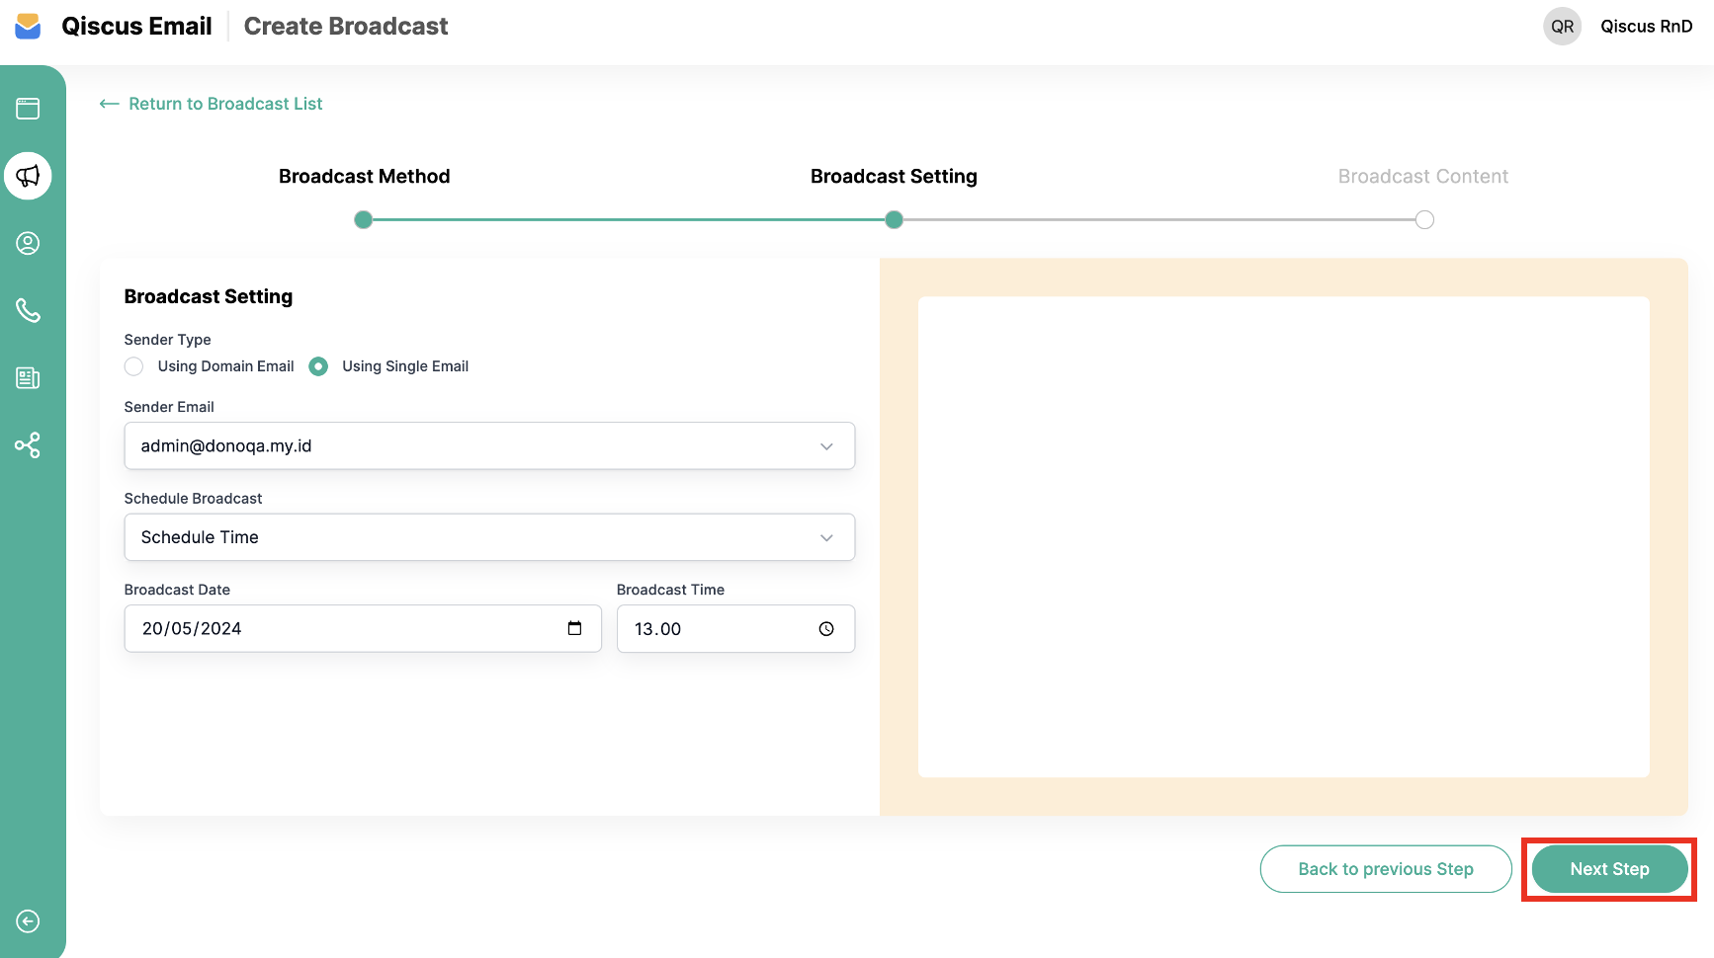This screenshot has width=1714, height=958.
Task: Click the share nodes integration icon
Action: [28, 445]
